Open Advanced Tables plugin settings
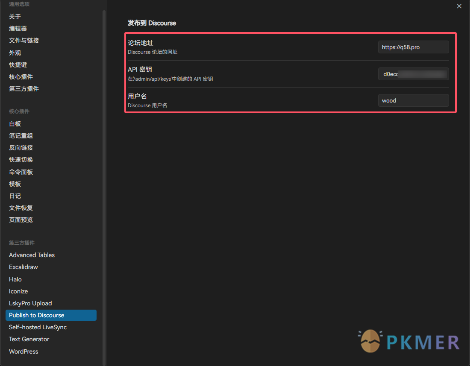This screenshot has width=470, height=366. (x=32, y=255)
